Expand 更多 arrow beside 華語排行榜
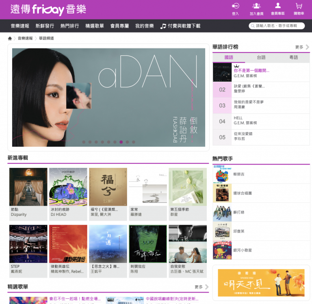 pos(307,47)
